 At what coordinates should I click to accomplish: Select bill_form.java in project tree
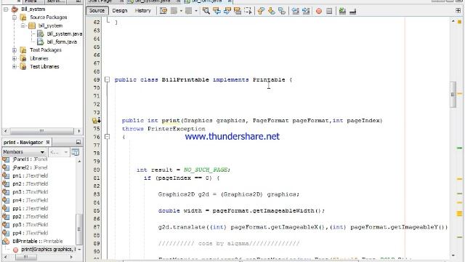click(62, 42)
